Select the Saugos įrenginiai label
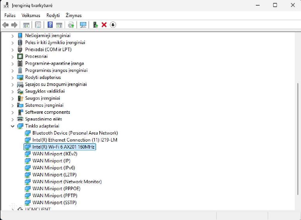The height and width of the screenshot is (220, 301). point(43,98)
